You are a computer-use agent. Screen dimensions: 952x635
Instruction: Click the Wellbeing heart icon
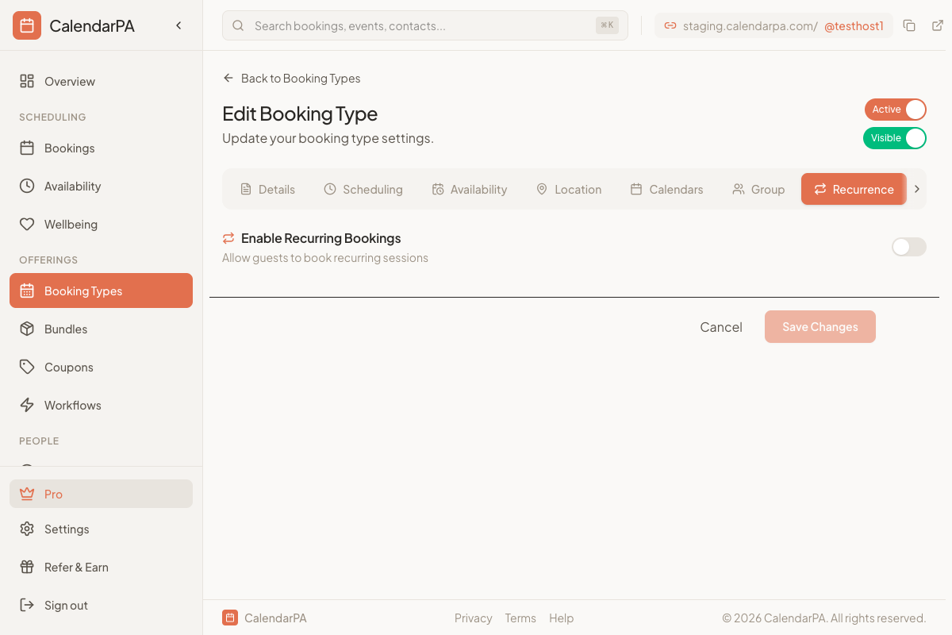point(26,224)
